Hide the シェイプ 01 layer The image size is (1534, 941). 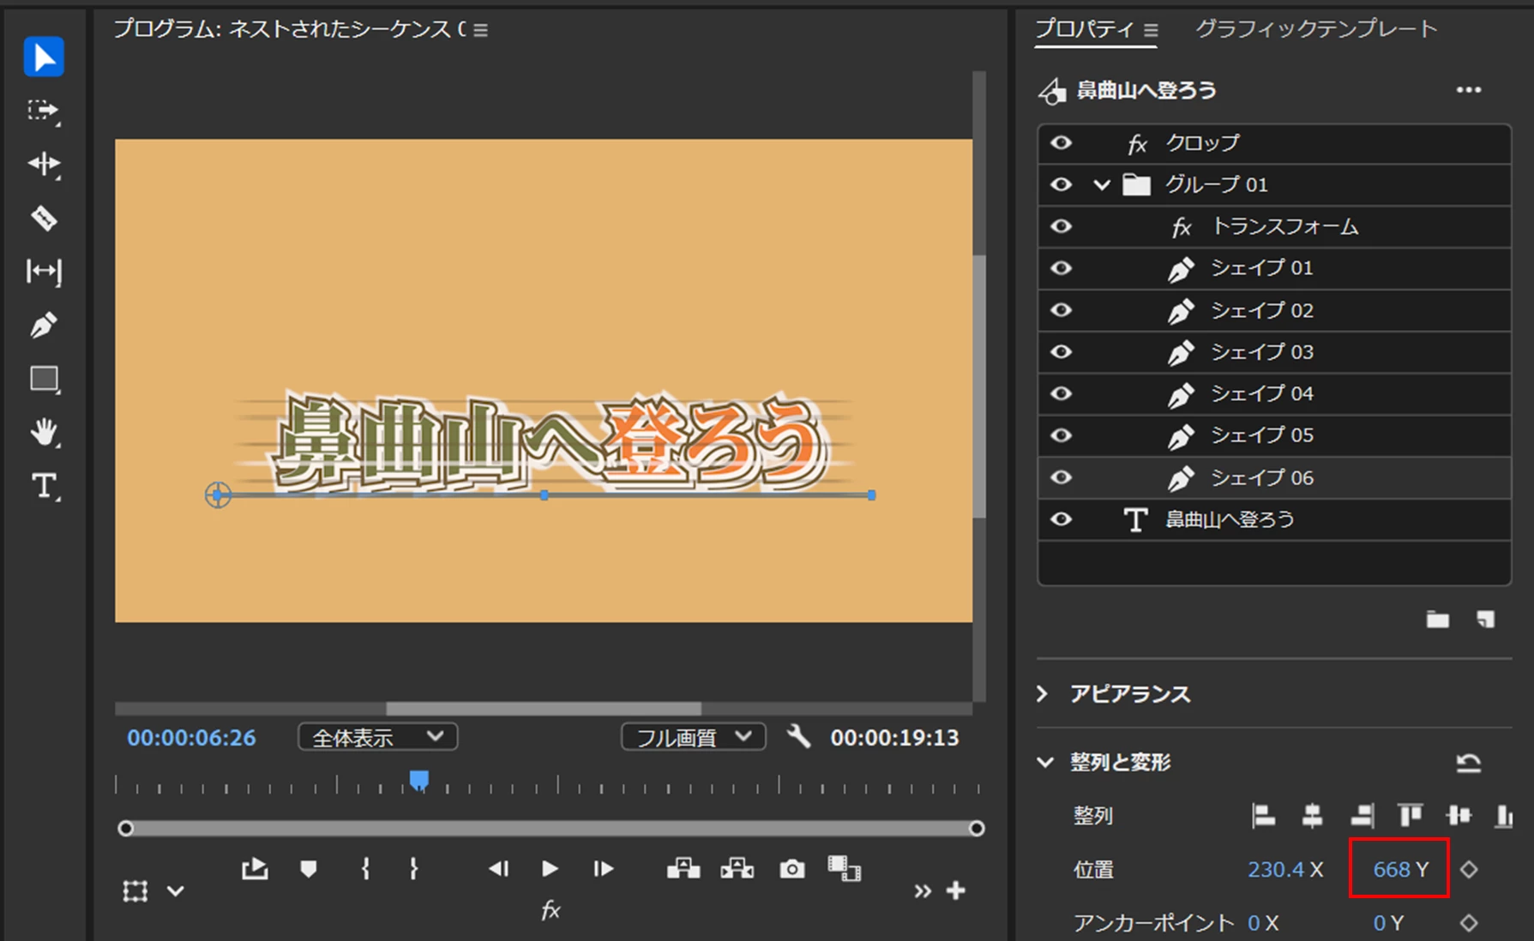tap(1062, 268)
